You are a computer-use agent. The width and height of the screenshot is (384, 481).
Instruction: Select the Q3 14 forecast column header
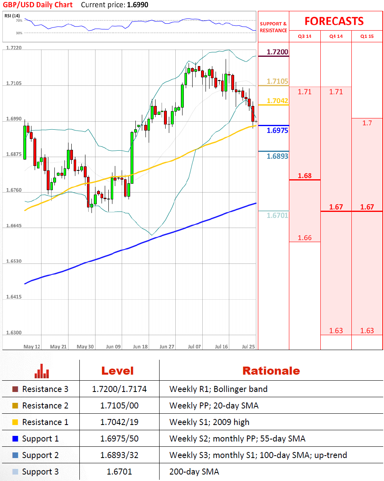pyautogui.click(x=305, y=36)
